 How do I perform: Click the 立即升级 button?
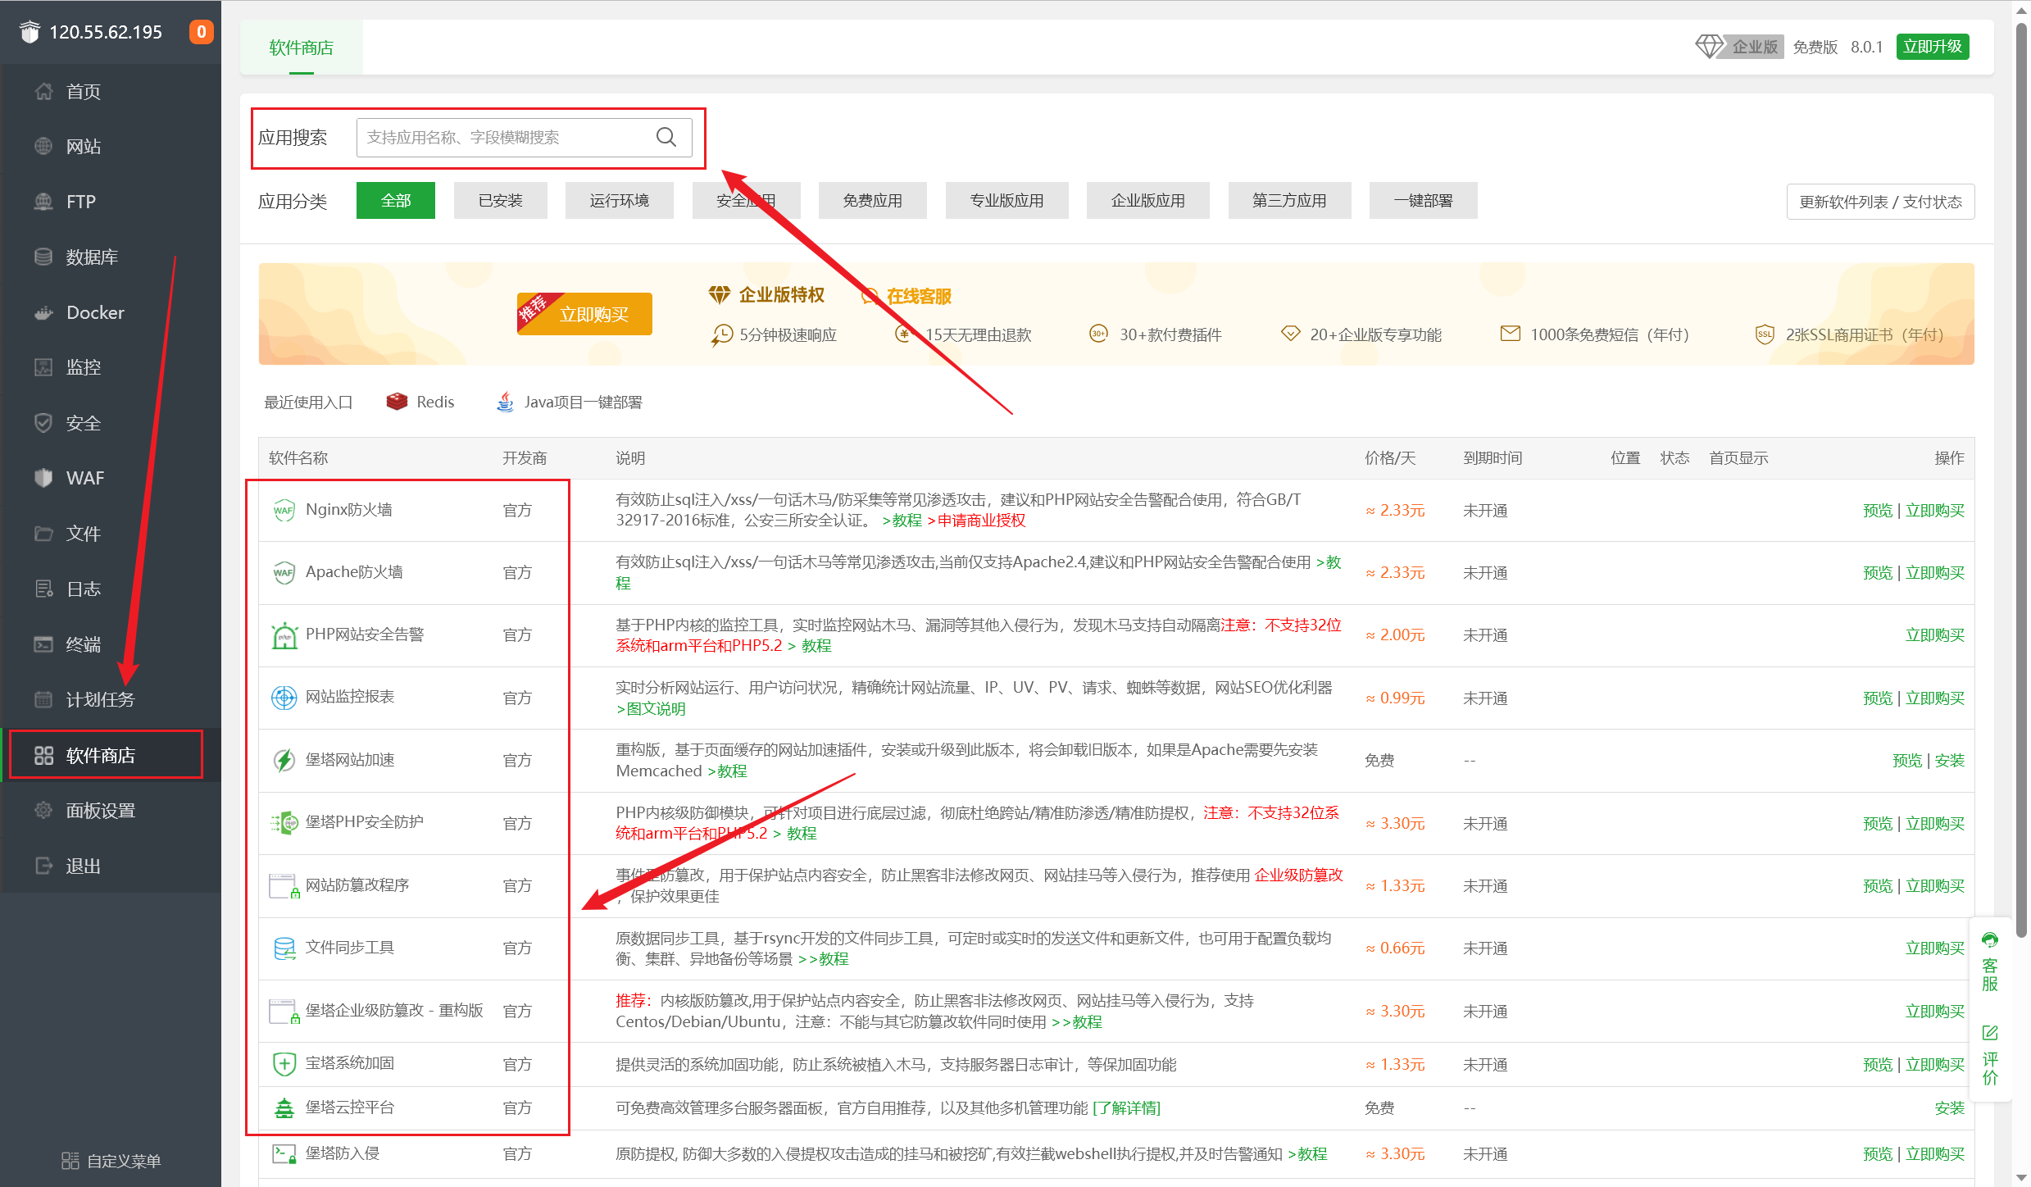pos(1933,47)
